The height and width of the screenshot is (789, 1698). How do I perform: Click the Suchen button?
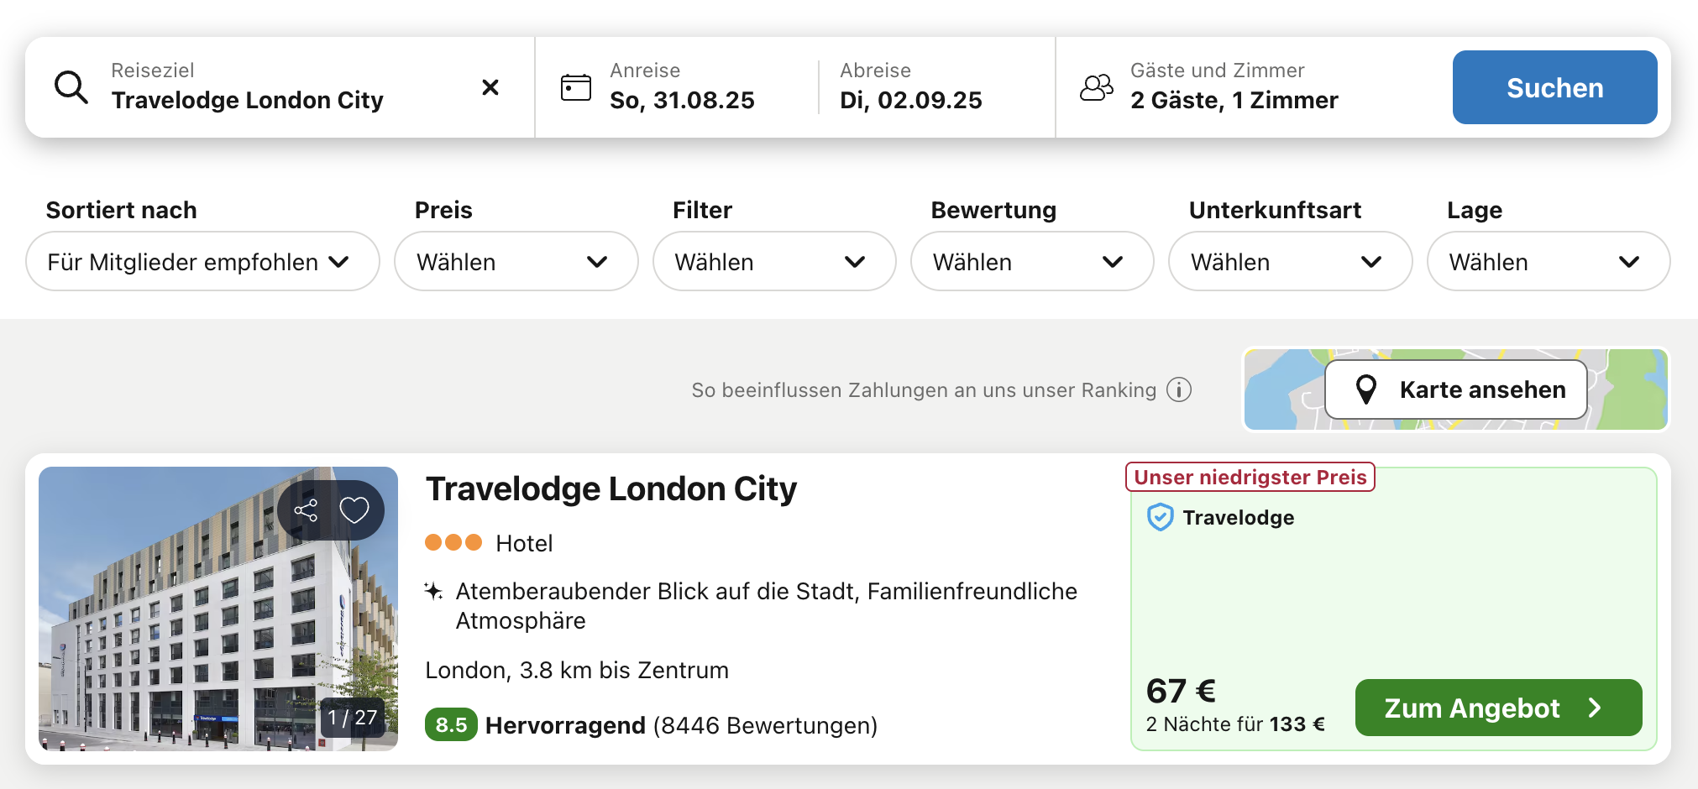[1554, 87]
